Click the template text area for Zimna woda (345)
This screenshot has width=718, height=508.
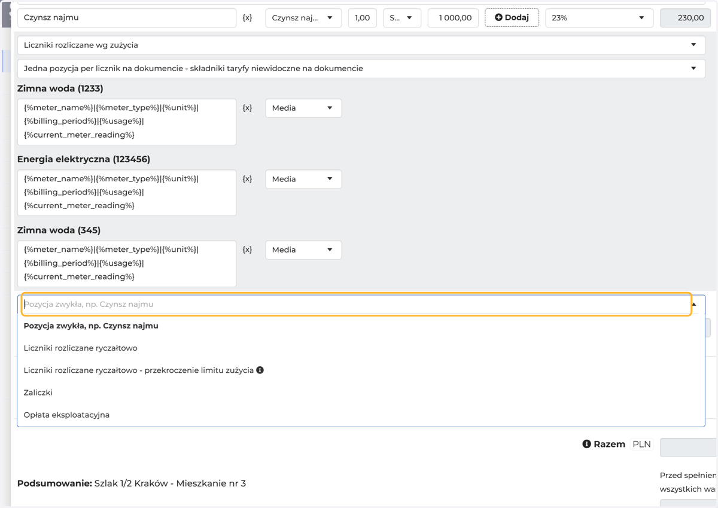[x=127, y=263]
